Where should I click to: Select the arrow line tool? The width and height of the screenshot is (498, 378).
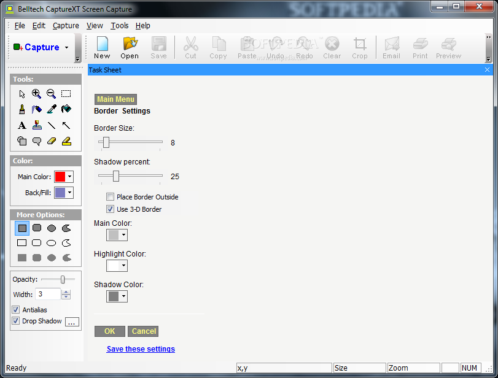pos(66,125)
